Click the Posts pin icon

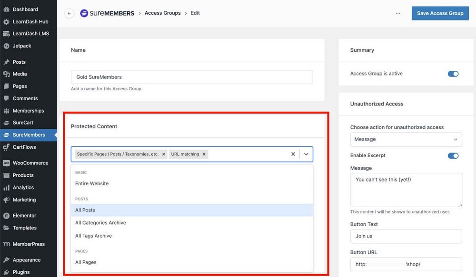tap(6, 62)
